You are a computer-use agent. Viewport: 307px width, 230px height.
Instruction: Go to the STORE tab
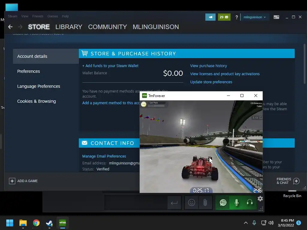[39, 27]
